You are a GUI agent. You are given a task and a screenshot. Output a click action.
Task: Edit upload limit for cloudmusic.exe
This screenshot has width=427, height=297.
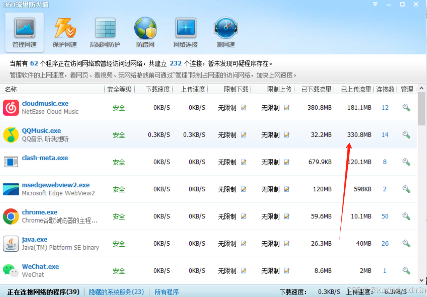pyautogui.click(x=287, y=108)
